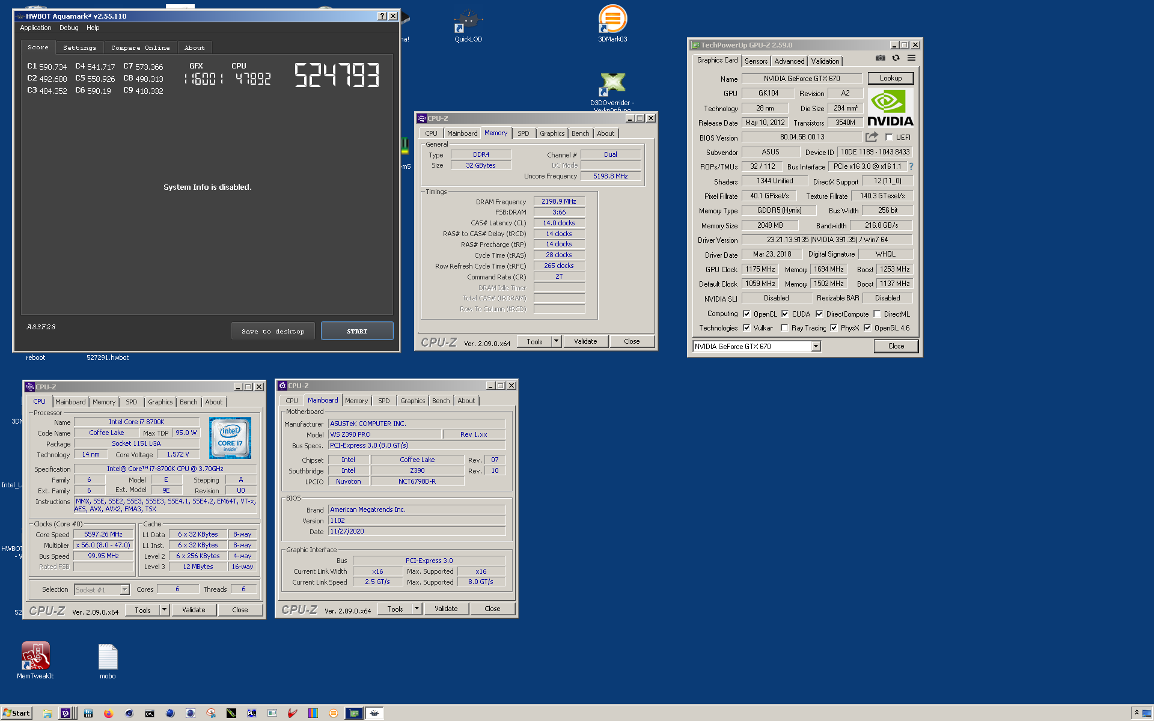Image resolution: width=1154 pixels, height=721 pixels.
Task: Switch to the GPU-Z taskbar button
Action: (x=354, y=713)
